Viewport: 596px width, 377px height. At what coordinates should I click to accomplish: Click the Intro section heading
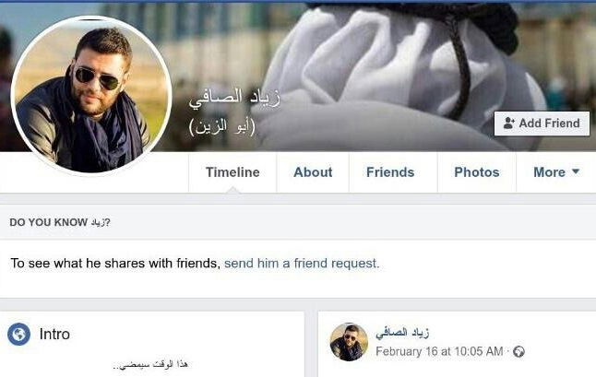(54, 334)
